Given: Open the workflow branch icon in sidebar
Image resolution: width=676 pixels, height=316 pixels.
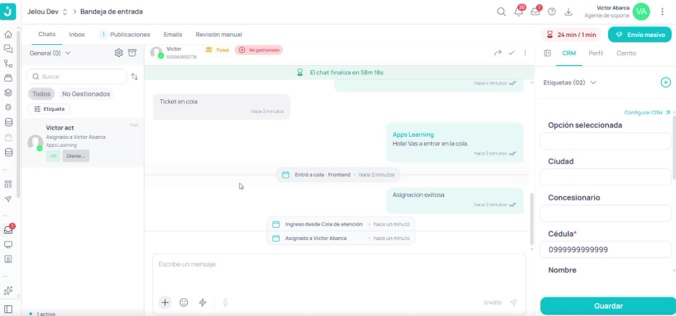Looking at the screenshot, I should tap(8, 64).
